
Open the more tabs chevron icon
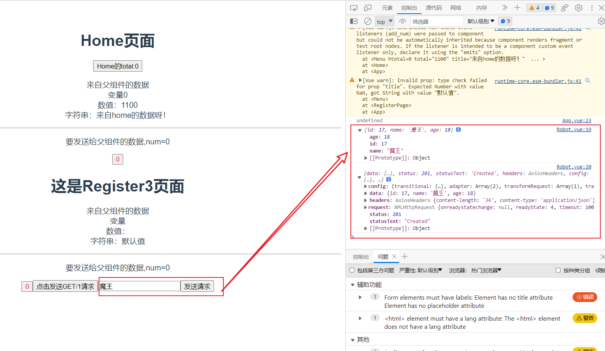(x=504, y=8)
